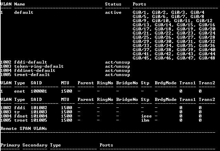Select port Gi0/4 in the first row
The image size is (220, 151).
[x=197, y=12]
